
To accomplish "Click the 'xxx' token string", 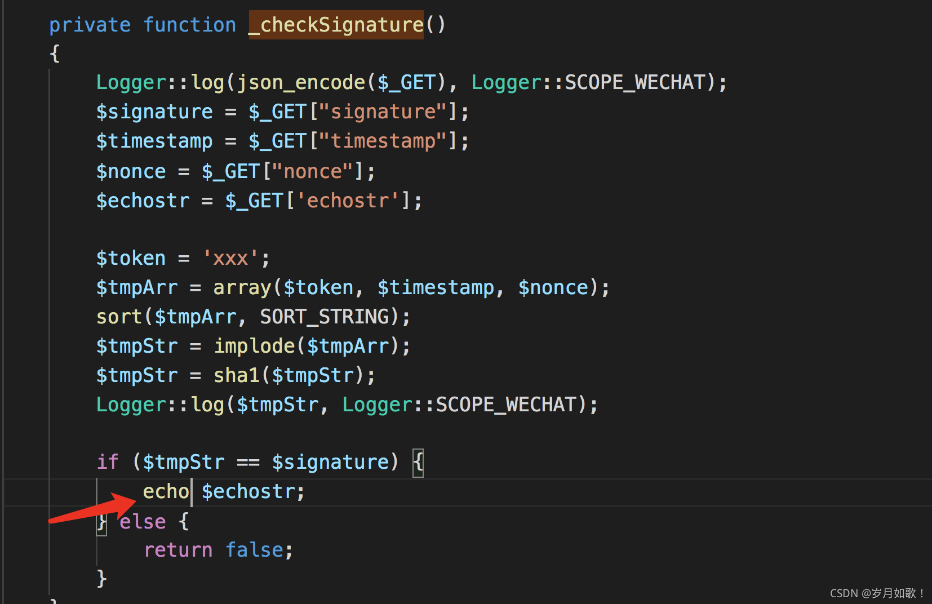I will [x=231, y=258].
